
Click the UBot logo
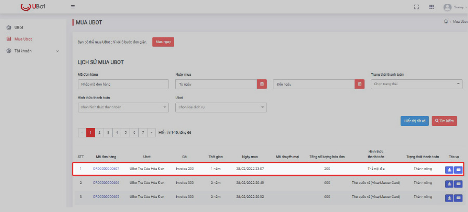tap(33, 7)
